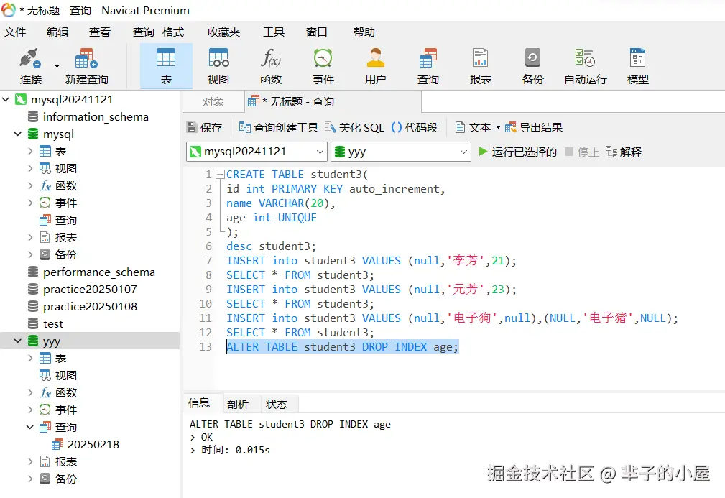
Task: Click Export Result (导出结果)
Action: pyautogui.click(x=534, y=127)
